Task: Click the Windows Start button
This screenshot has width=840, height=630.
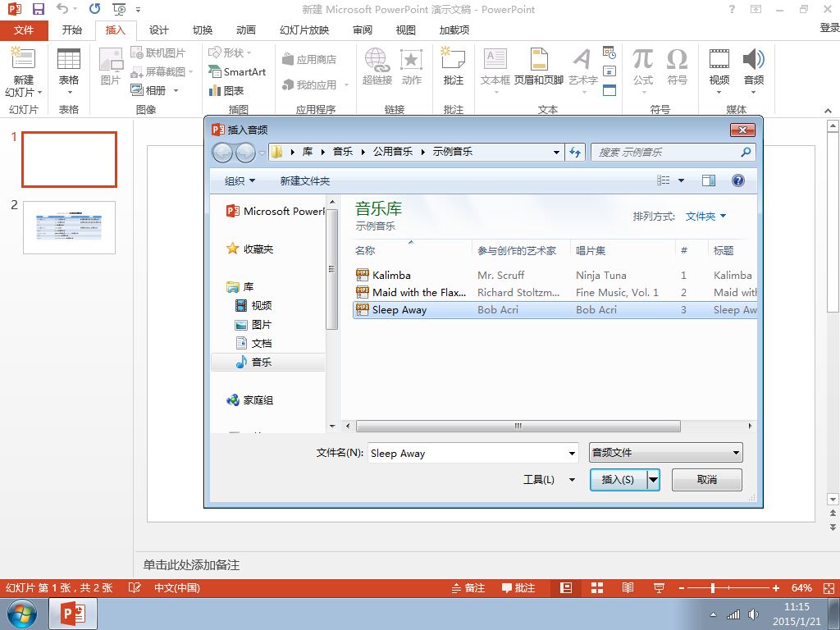Action: pyautogui.click(x=22, y=614)
